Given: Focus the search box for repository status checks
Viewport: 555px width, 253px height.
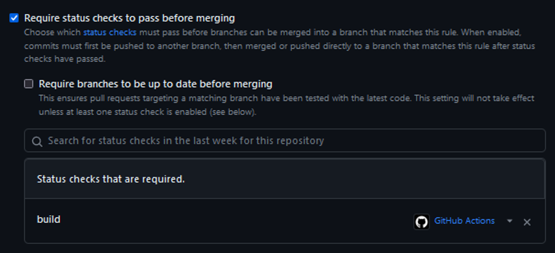Looking at the screenshot, I should [x=191, y=141].
